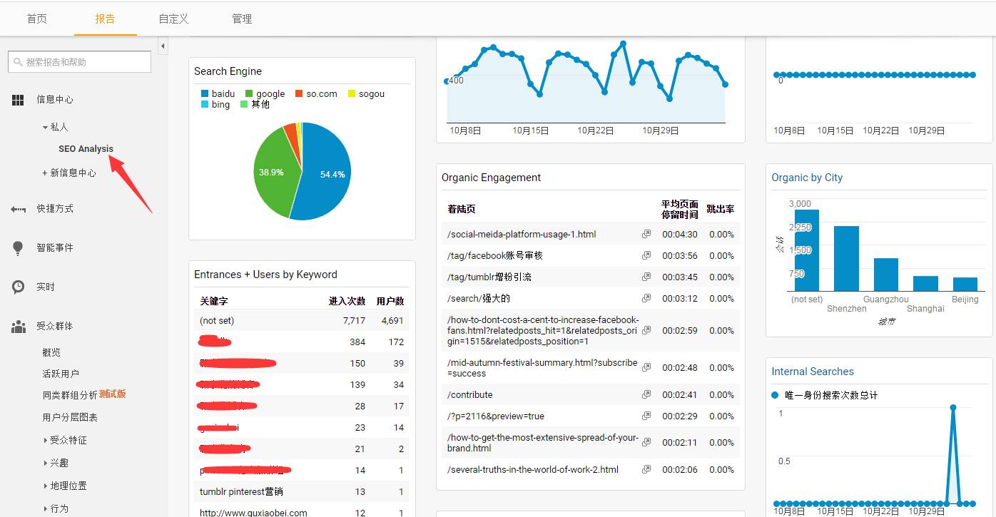Select the 受众群体 people icon
The height and width of the screenshot is (517, 996).
(x=18, y=327)
